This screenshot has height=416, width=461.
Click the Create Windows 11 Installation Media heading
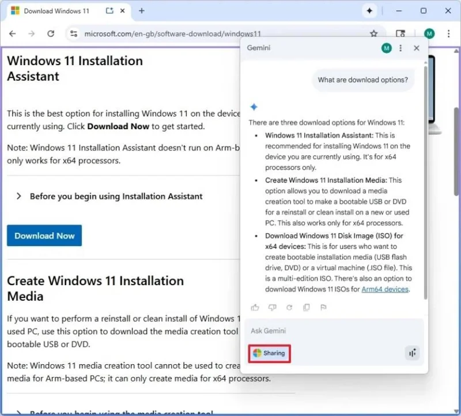[95, 289]
